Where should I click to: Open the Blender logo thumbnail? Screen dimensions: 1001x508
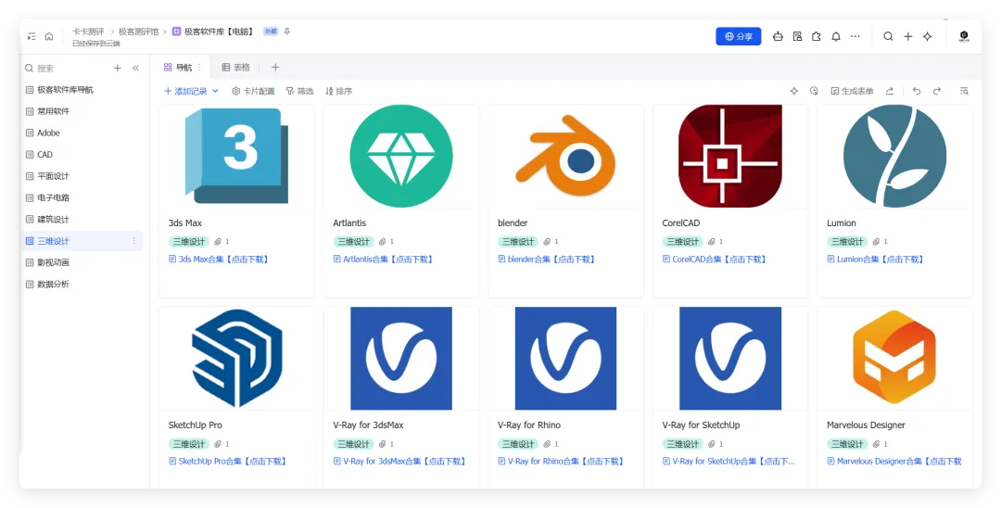point(565,156)
